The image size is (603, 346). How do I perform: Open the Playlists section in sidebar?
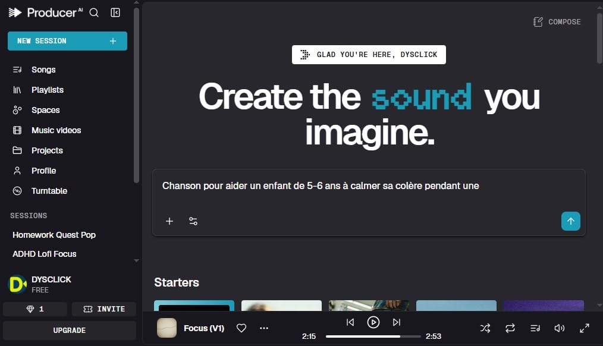point(48,90)
